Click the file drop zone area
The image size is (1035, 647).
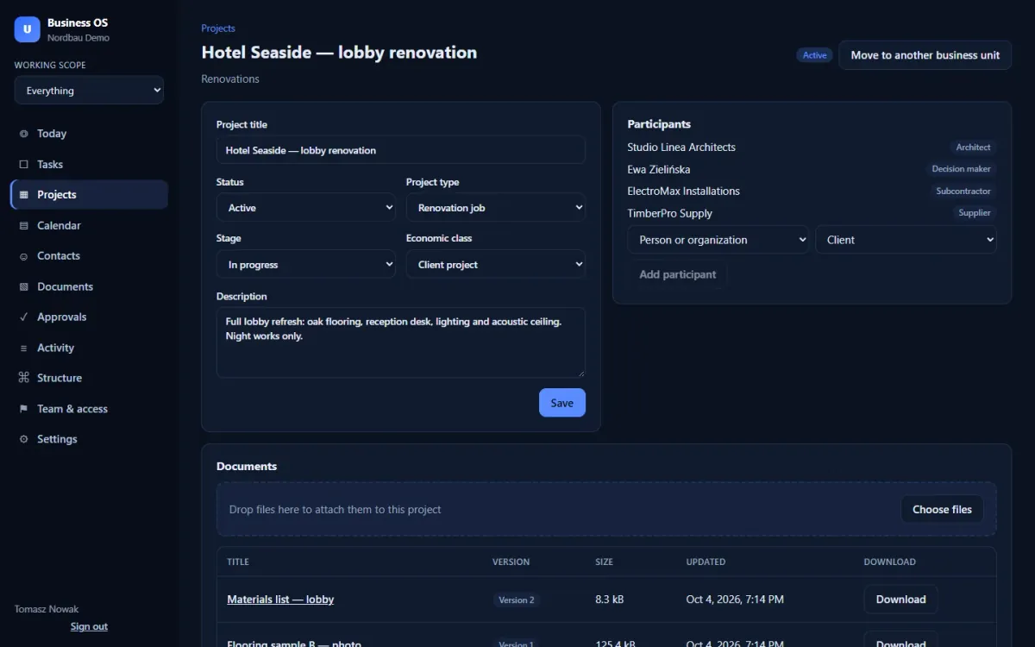(606, 509)
